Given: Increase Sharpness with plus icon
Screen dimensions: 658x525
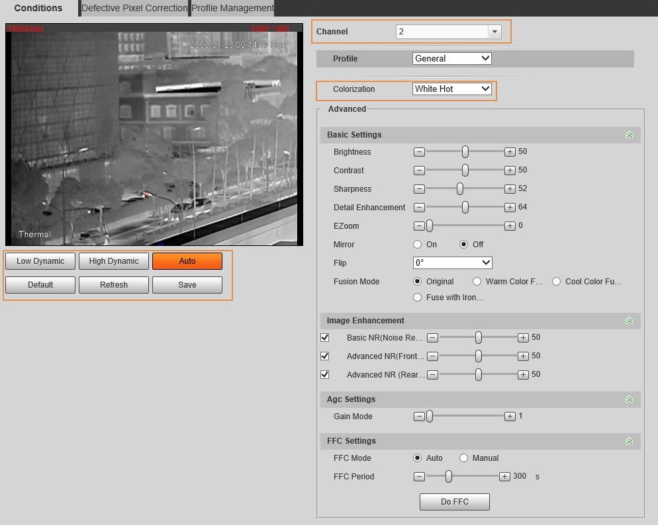Looking at the screenshot, I should (510, 188).
